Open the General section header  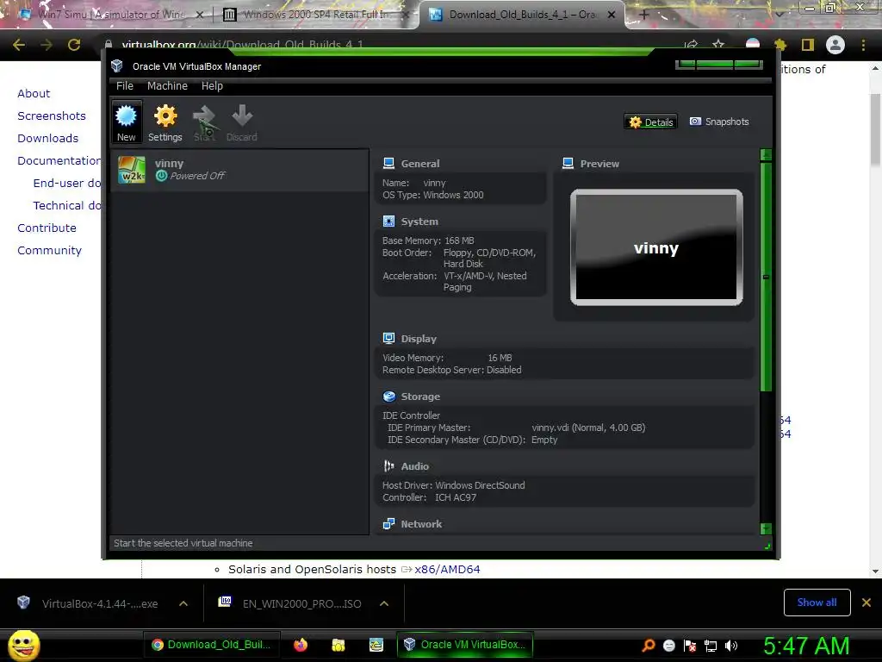(x=420, y=163)
